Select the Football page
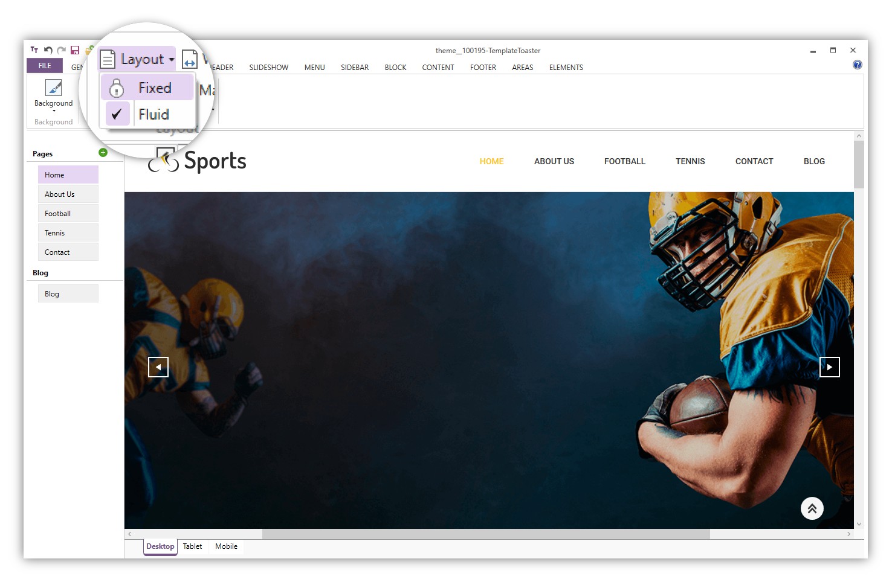892x582 pixels. (68, 213)
